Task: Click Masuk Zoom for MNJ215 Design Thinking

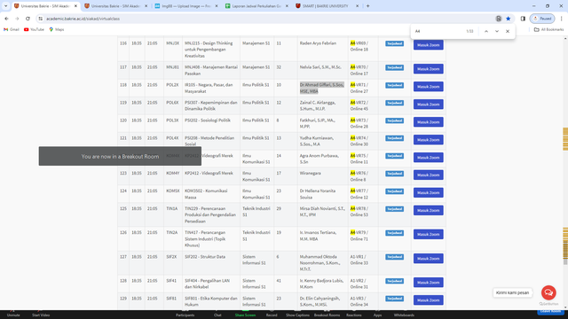Action: [x=428, y=45]
